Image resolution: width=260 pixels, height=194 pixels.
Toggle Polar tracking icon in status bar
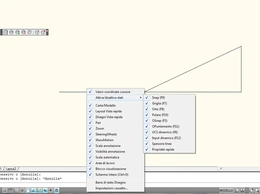click(x=22, y=190)
